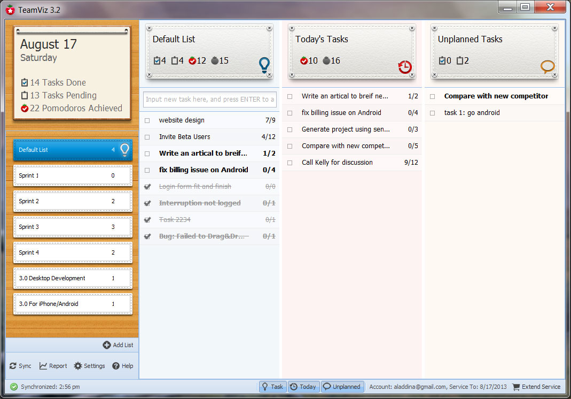
Task: Uncheck the 'Task 2234' completed checkbox
Action: click(x=147, y=220)
